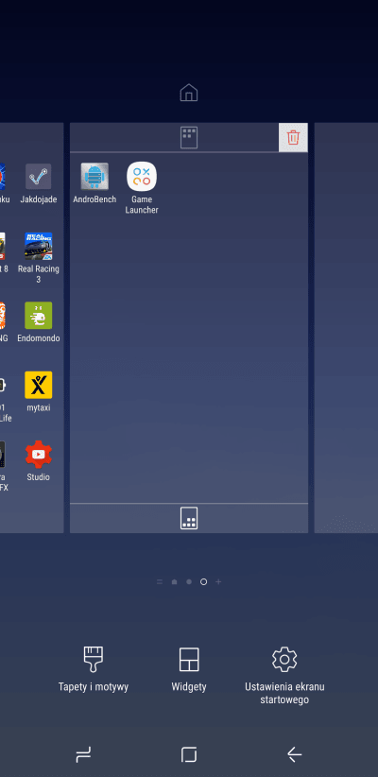Tap the Back navigation arrow
This screenshot has width=378, height=777.
pyautogui.click(x=295, y=754)
